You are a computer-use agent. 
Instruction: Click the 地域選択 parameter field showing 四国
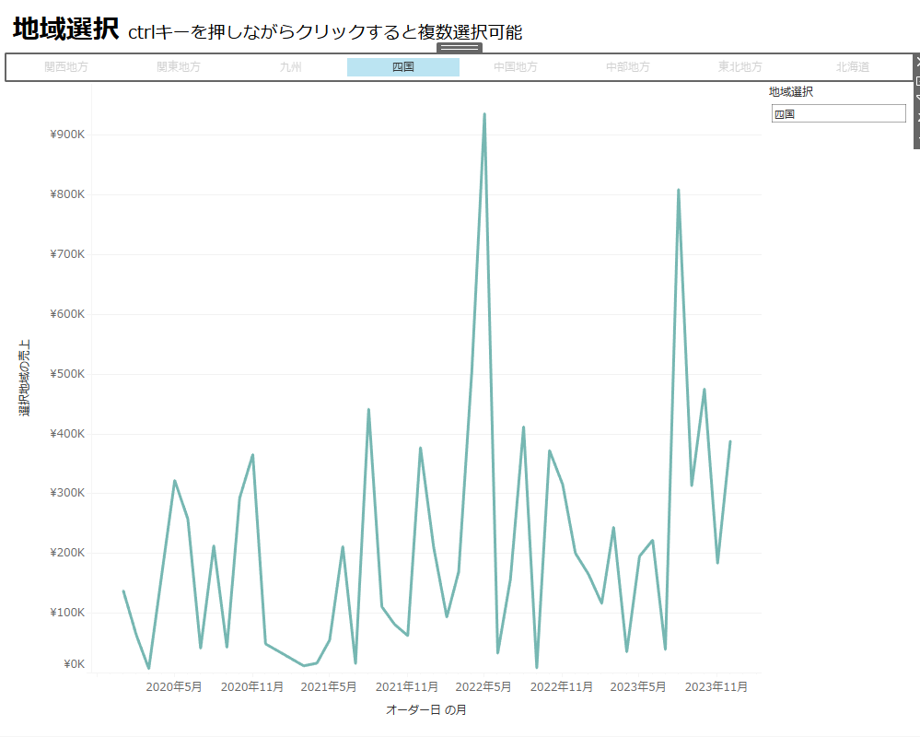(x=838, y=114)
